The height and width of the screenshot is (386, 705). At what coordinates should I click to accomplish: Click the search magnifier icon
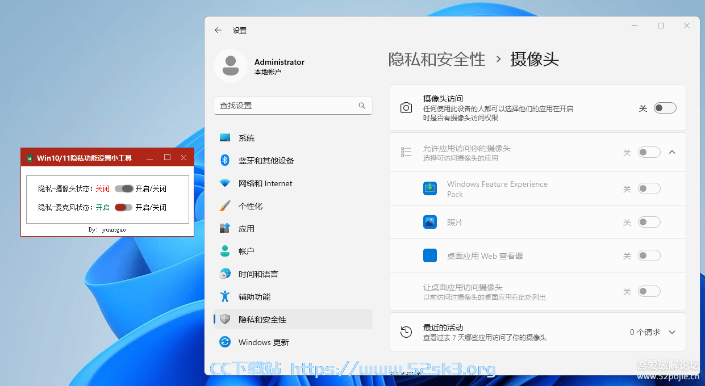point(362,106)
